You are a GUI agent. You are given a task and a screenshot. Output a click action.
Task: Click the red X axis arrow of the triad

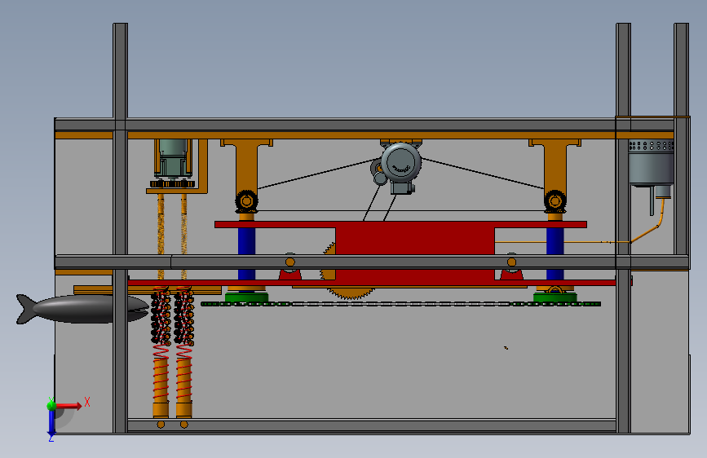68,406
